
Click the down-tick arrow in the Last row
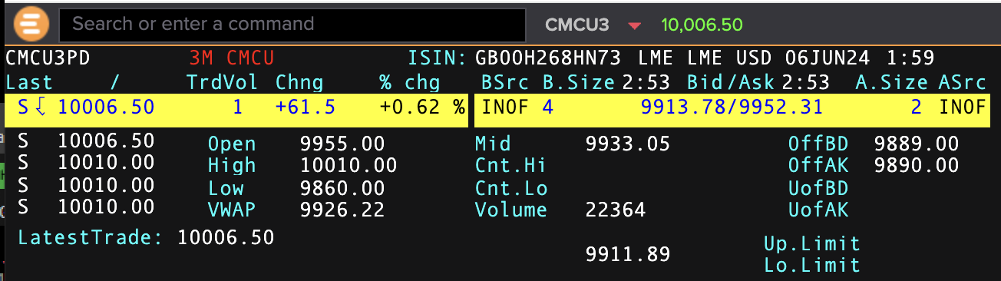[x=41, y=107]
